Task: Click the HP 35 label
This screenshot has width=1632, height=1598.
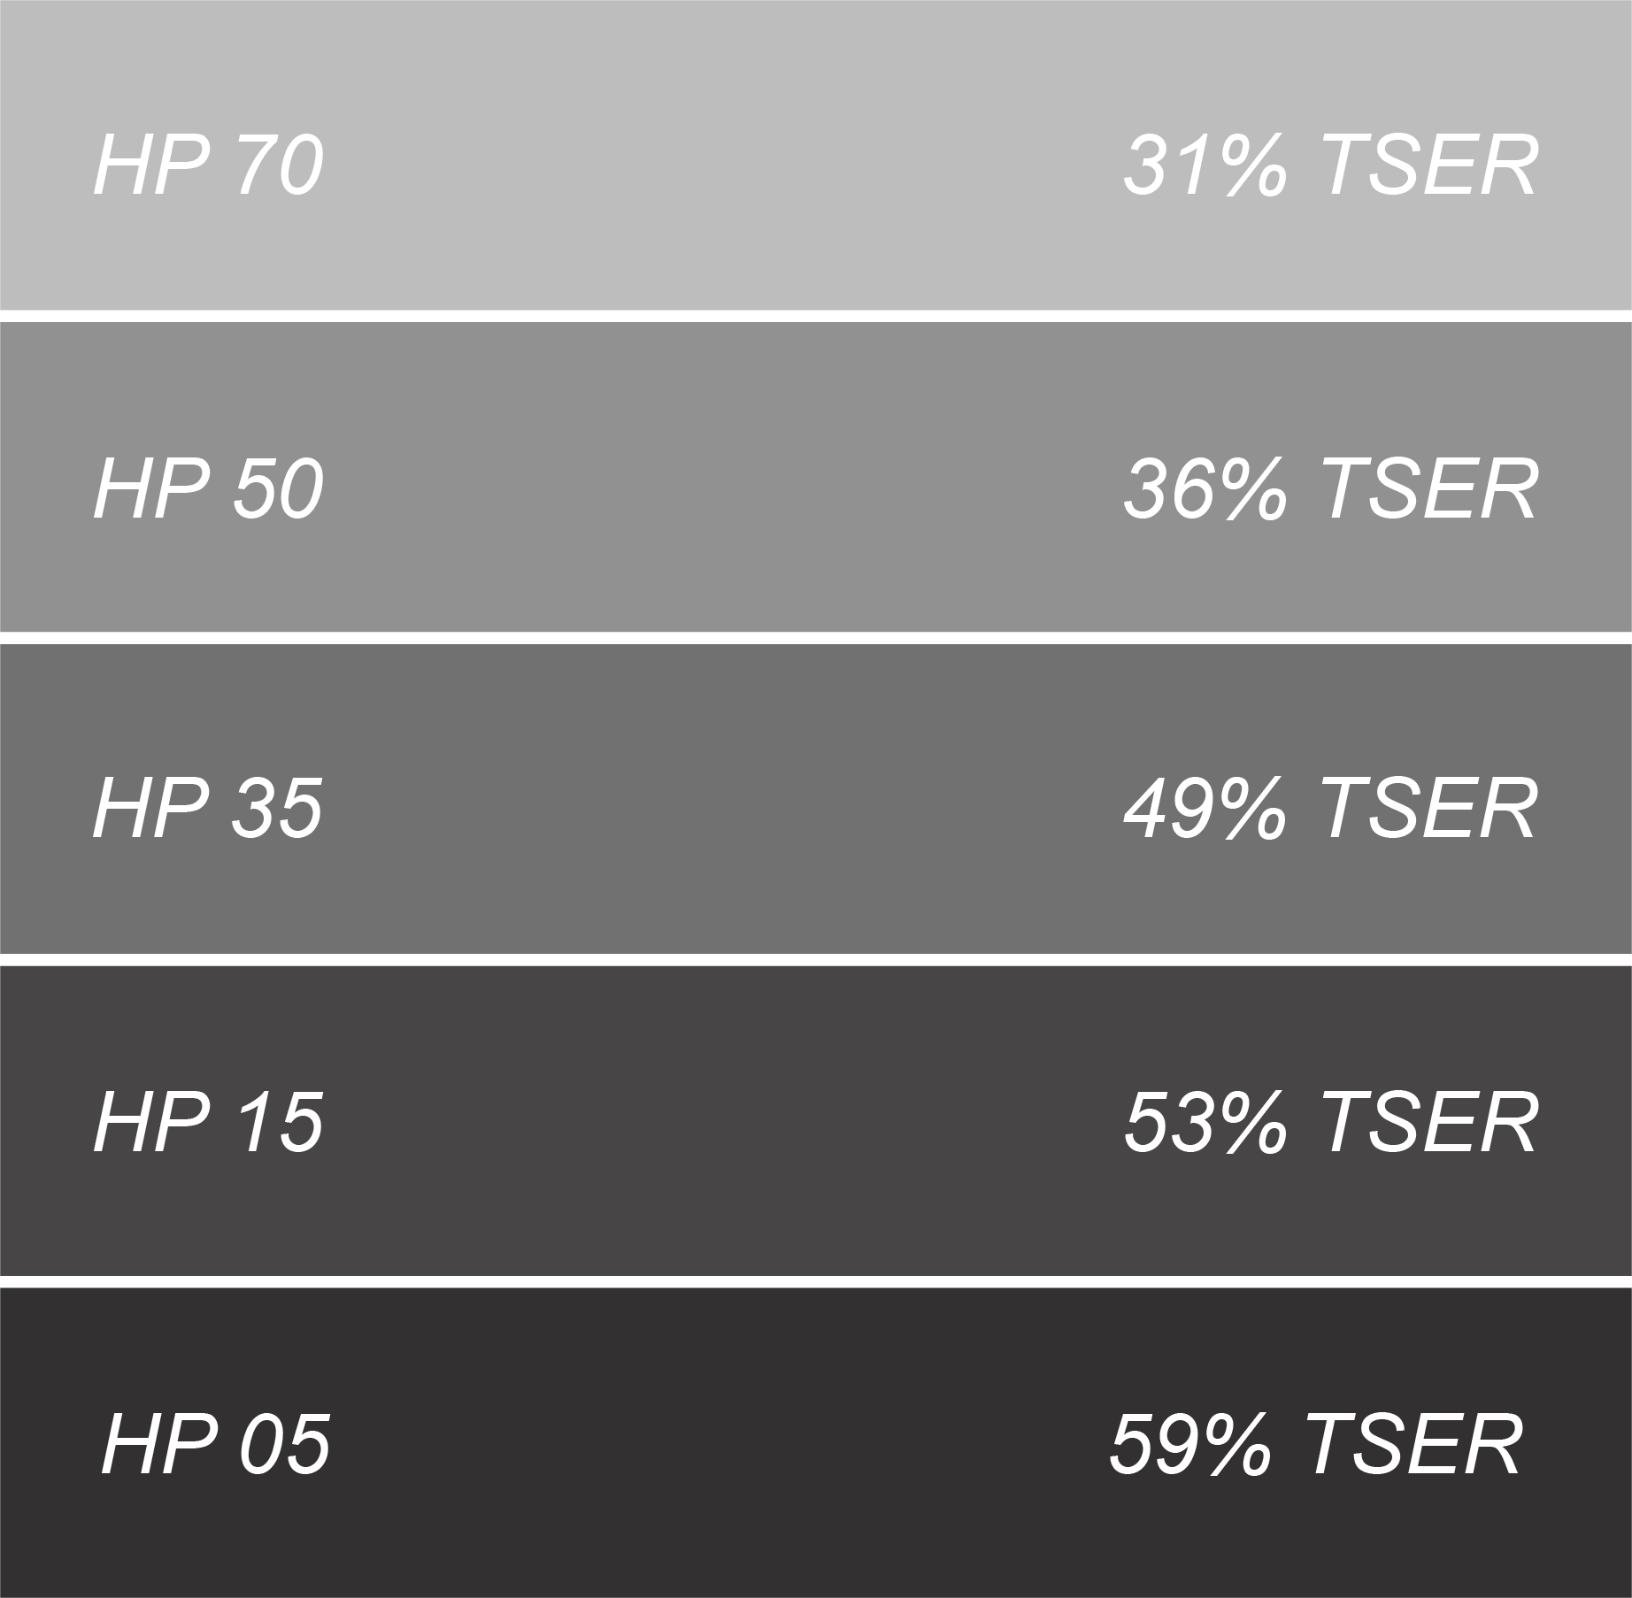Action: pos(208,808)
